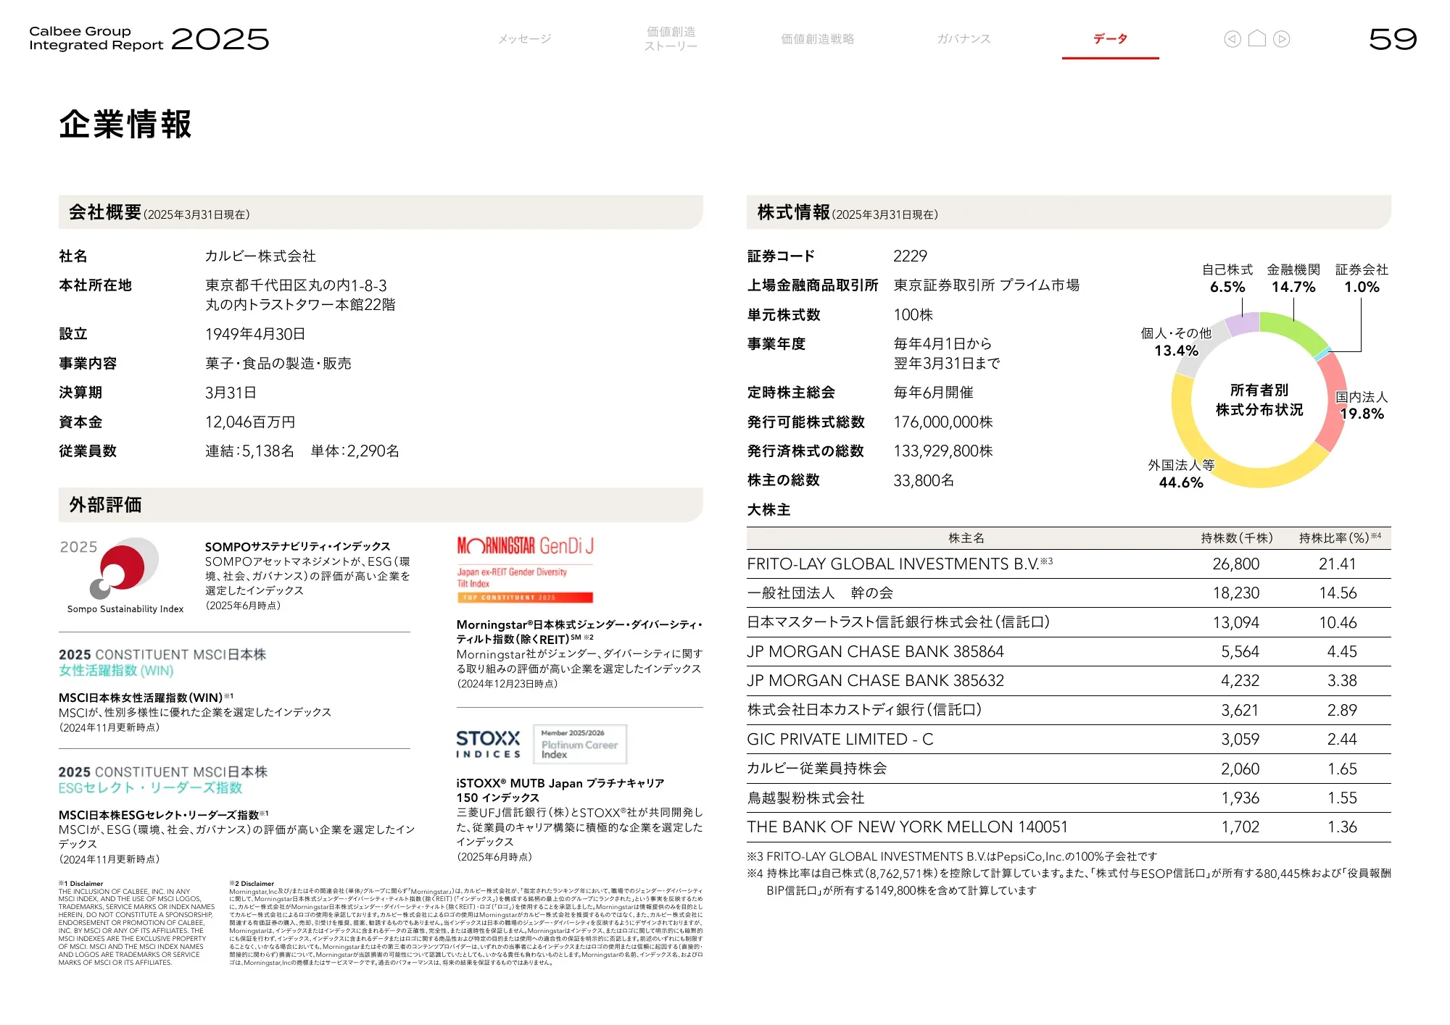This screenshot has width=1450, height=1025.
Task: Click the purple 自己株式 segment of donut chart
Action: pos(1242,323)
